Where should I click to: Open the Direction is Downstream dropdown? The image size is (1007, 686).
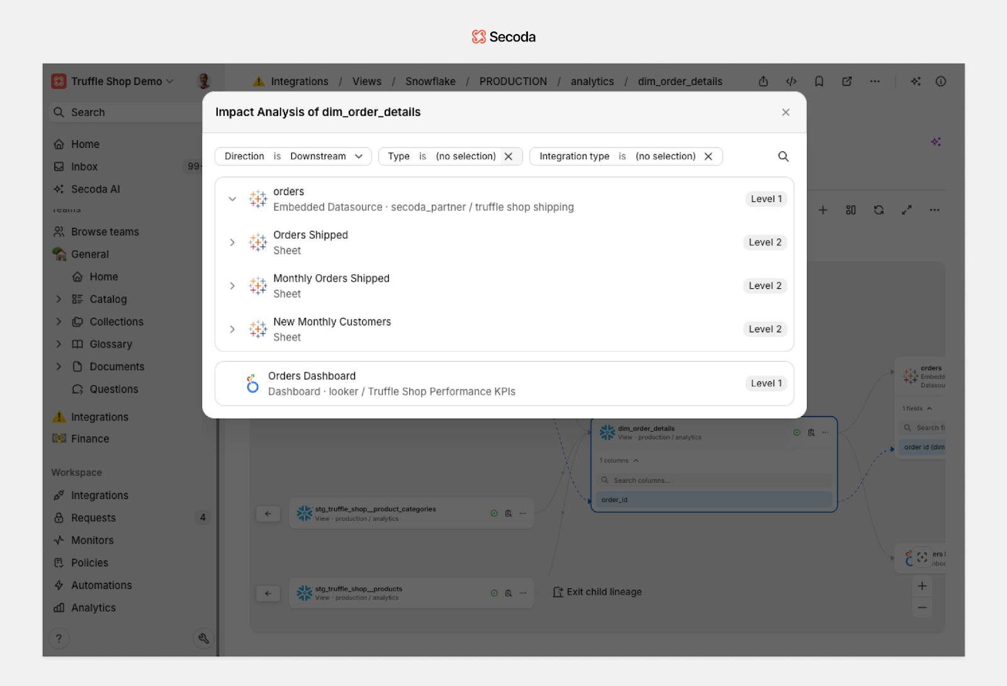point(293,156)
